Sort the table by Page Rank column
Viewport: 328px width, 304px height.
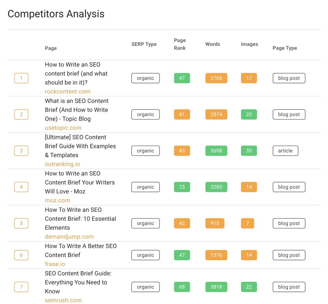click(180, 44)
